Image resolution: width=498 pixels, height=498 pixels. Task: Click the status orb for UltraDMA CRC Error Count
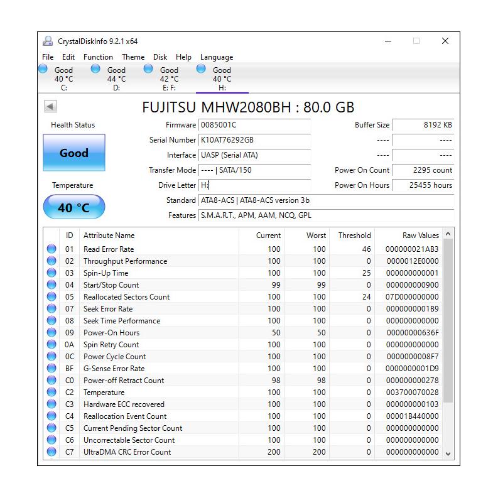click(x=51, y=452)
